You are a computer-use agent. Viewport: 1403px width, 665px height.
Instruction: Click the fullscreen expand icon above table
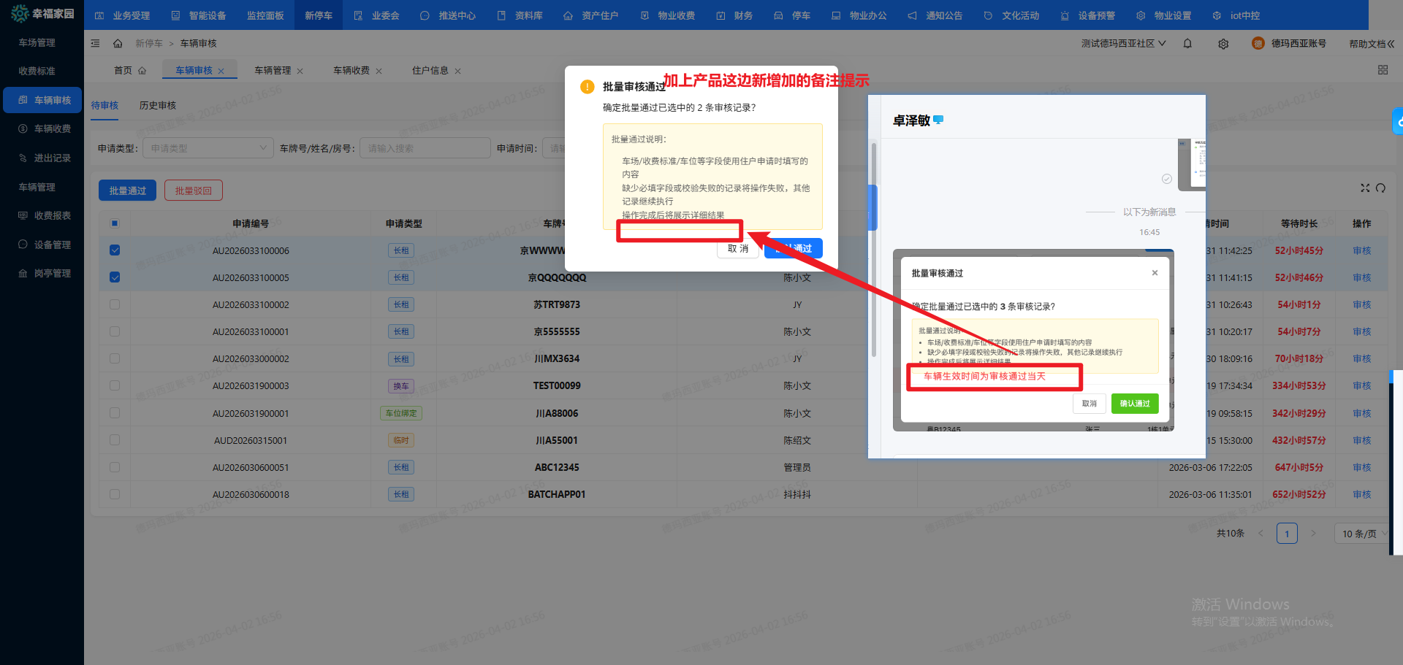tap(1364, 188)
